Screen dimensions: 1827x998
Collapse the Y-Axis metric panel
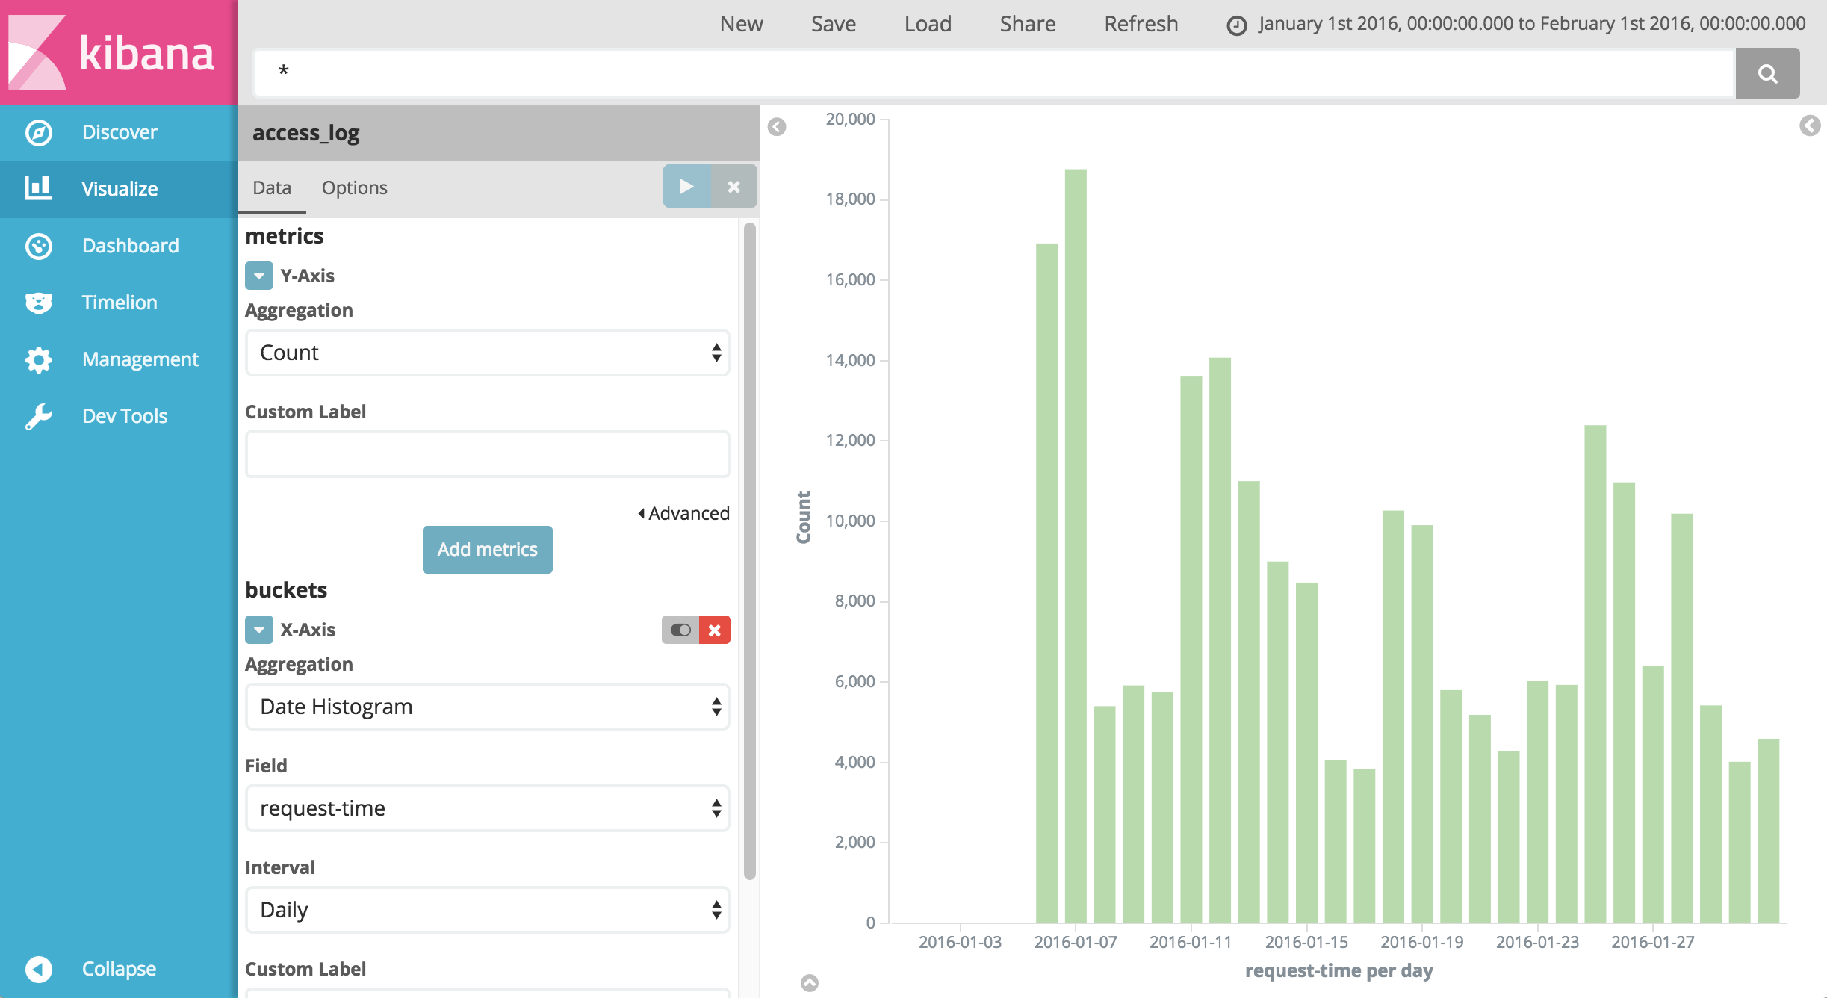(258, 276)
